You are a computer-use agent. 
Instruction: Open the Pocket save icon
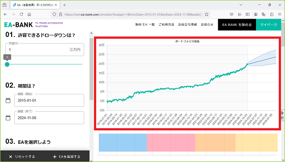tap(232, 14)
